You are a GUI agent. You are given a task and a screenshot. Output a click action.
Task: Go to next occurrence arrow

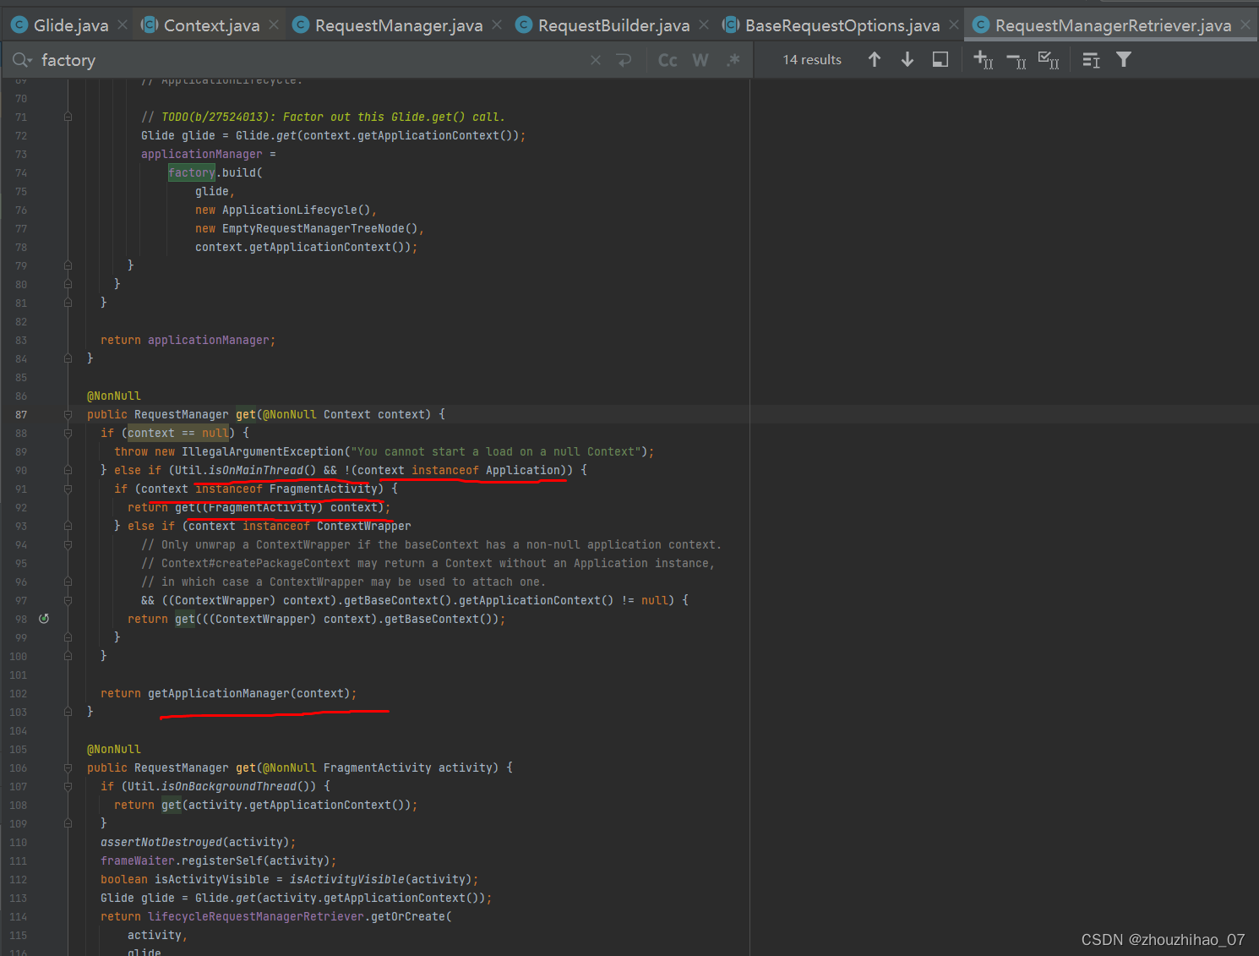pyautogui.click(x=907, y=59)
